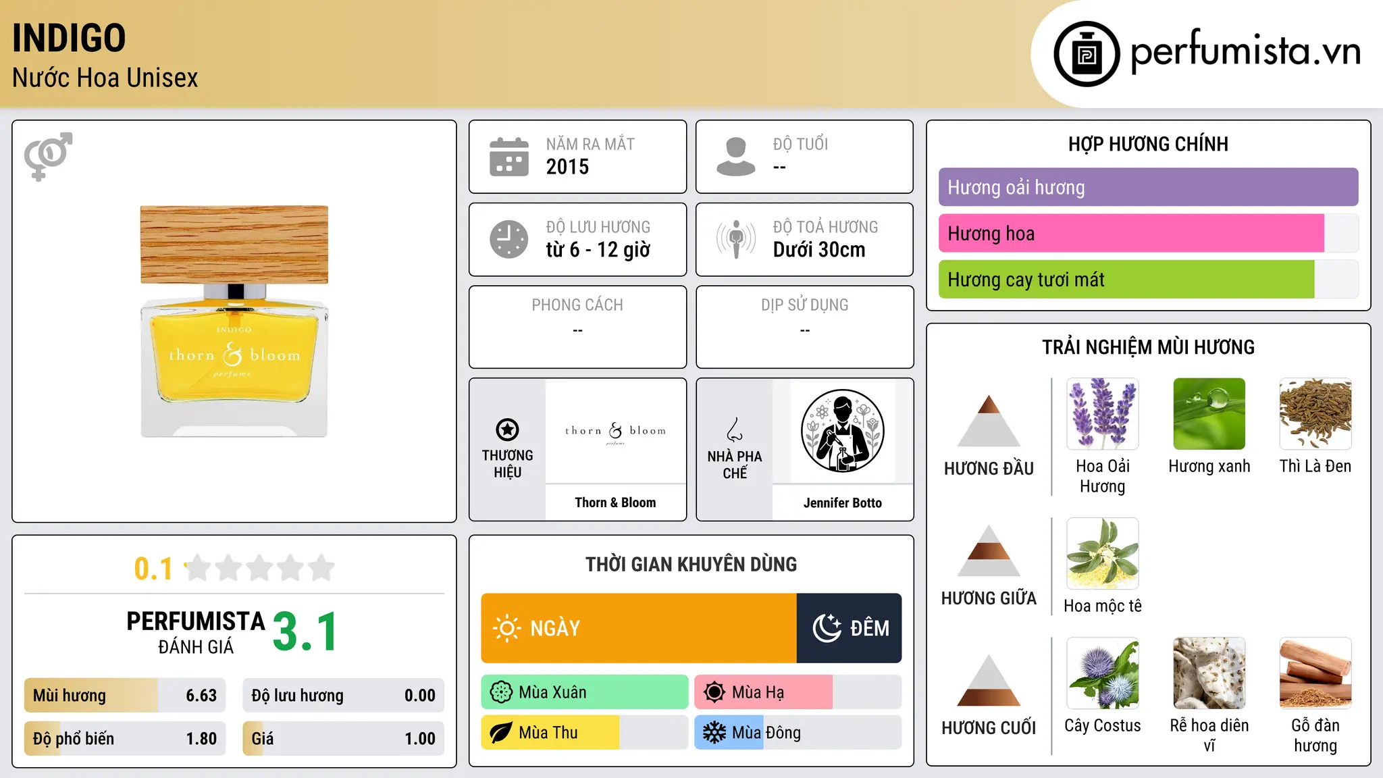Click the perfumista.vn site name
The image size is (1383, 778).
tap(1245, 51)
